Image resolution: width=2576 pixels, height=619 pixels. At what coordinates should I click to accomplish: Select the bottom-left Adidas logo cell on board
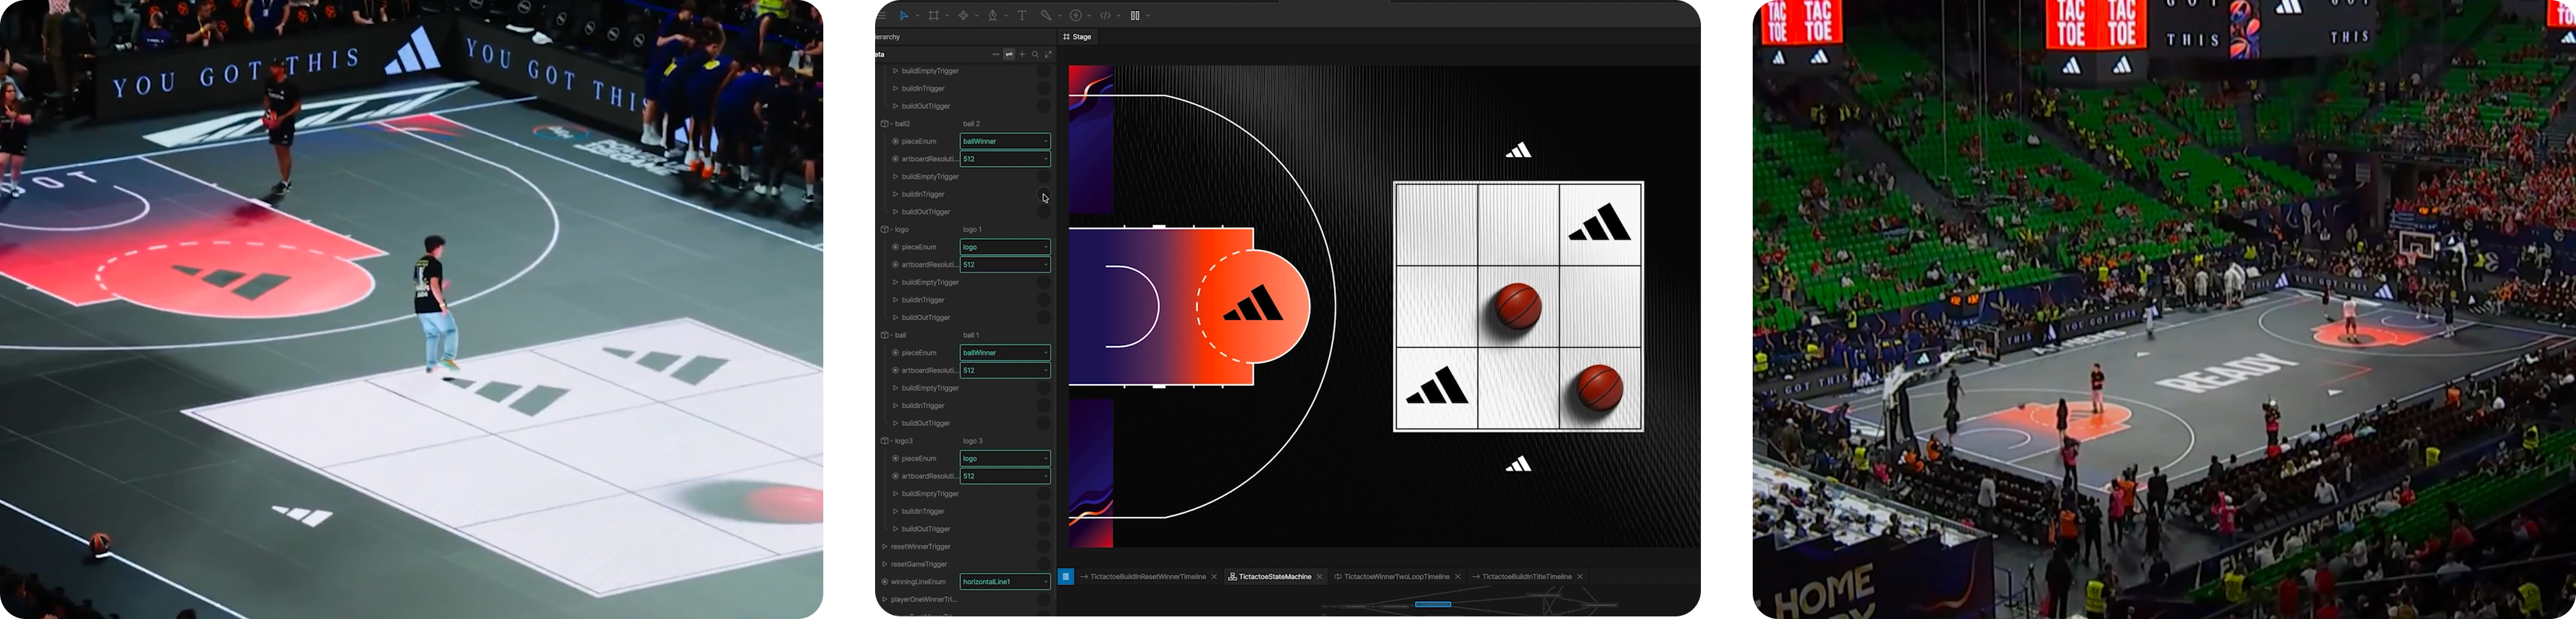1437,388
